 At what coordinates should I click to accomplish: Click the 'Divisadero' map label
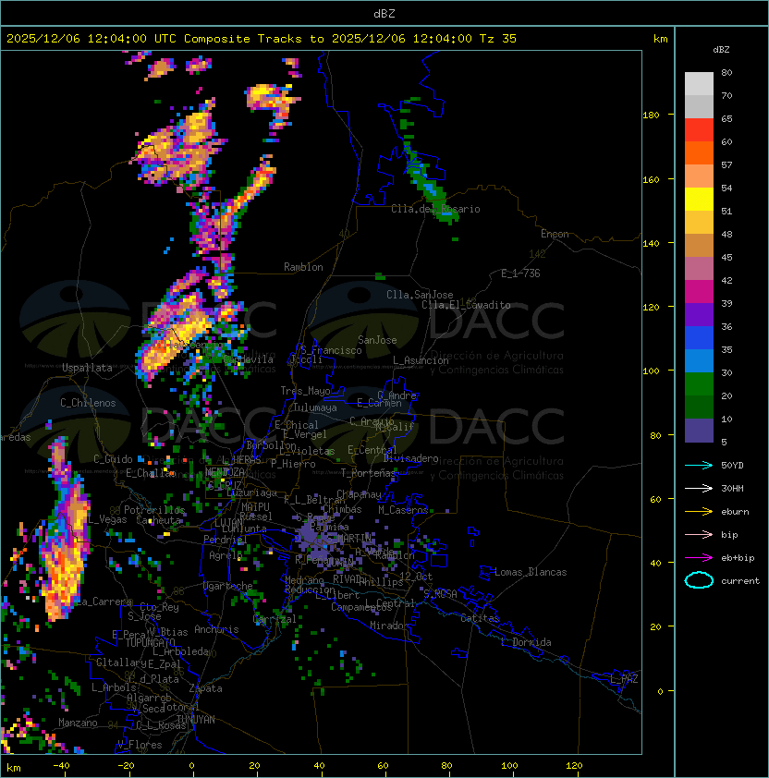(x=411, y=458)
